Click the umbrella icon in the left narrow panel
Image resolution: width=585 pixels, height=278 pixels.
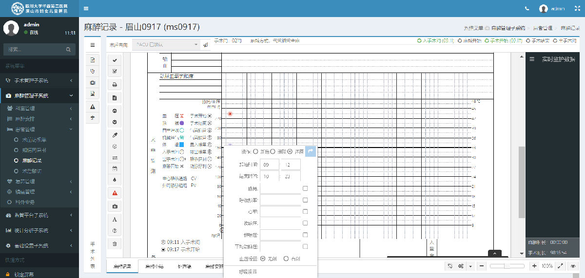93,117
